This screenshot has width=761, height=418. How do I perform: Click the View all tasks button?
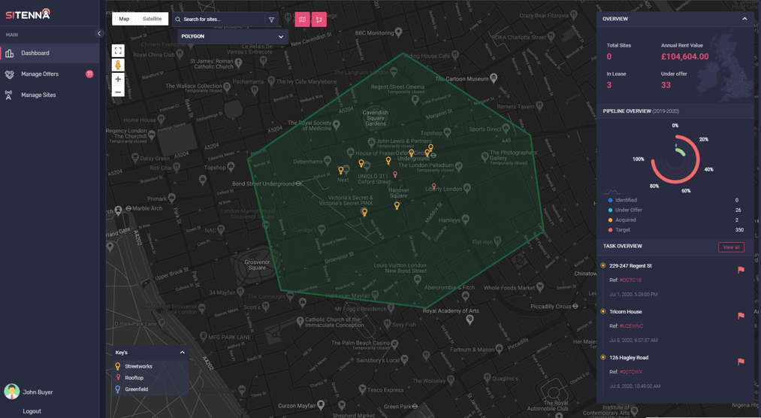coord(730,247)
